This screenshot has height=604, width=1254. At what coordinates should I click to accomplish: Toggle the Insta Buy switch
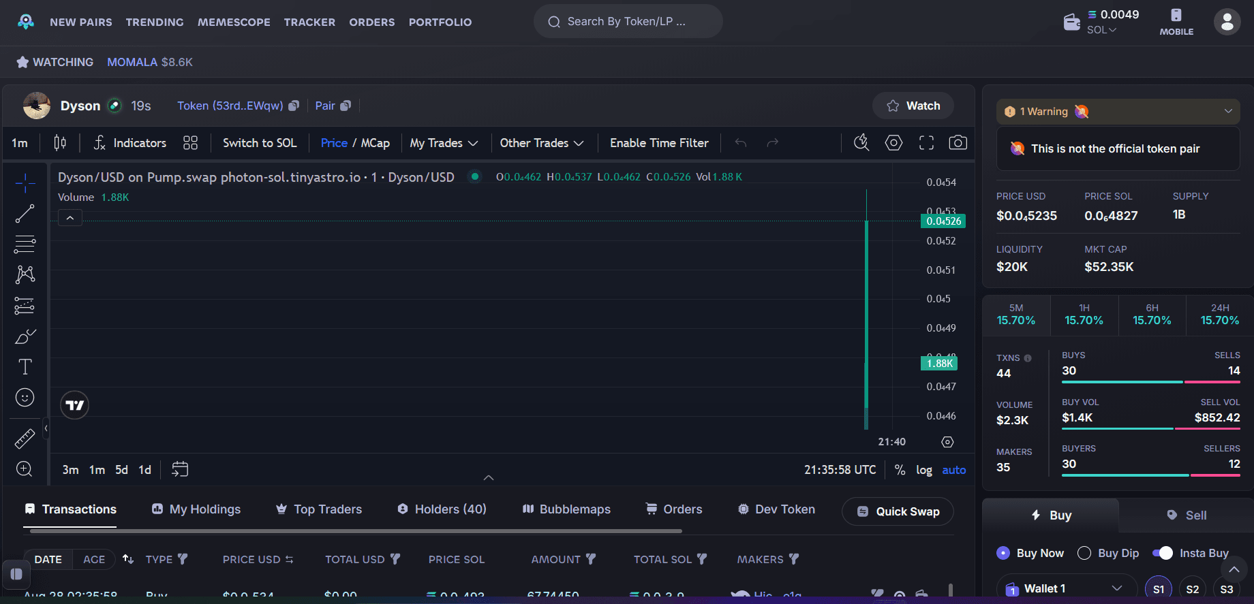[x=1163, y=553]
